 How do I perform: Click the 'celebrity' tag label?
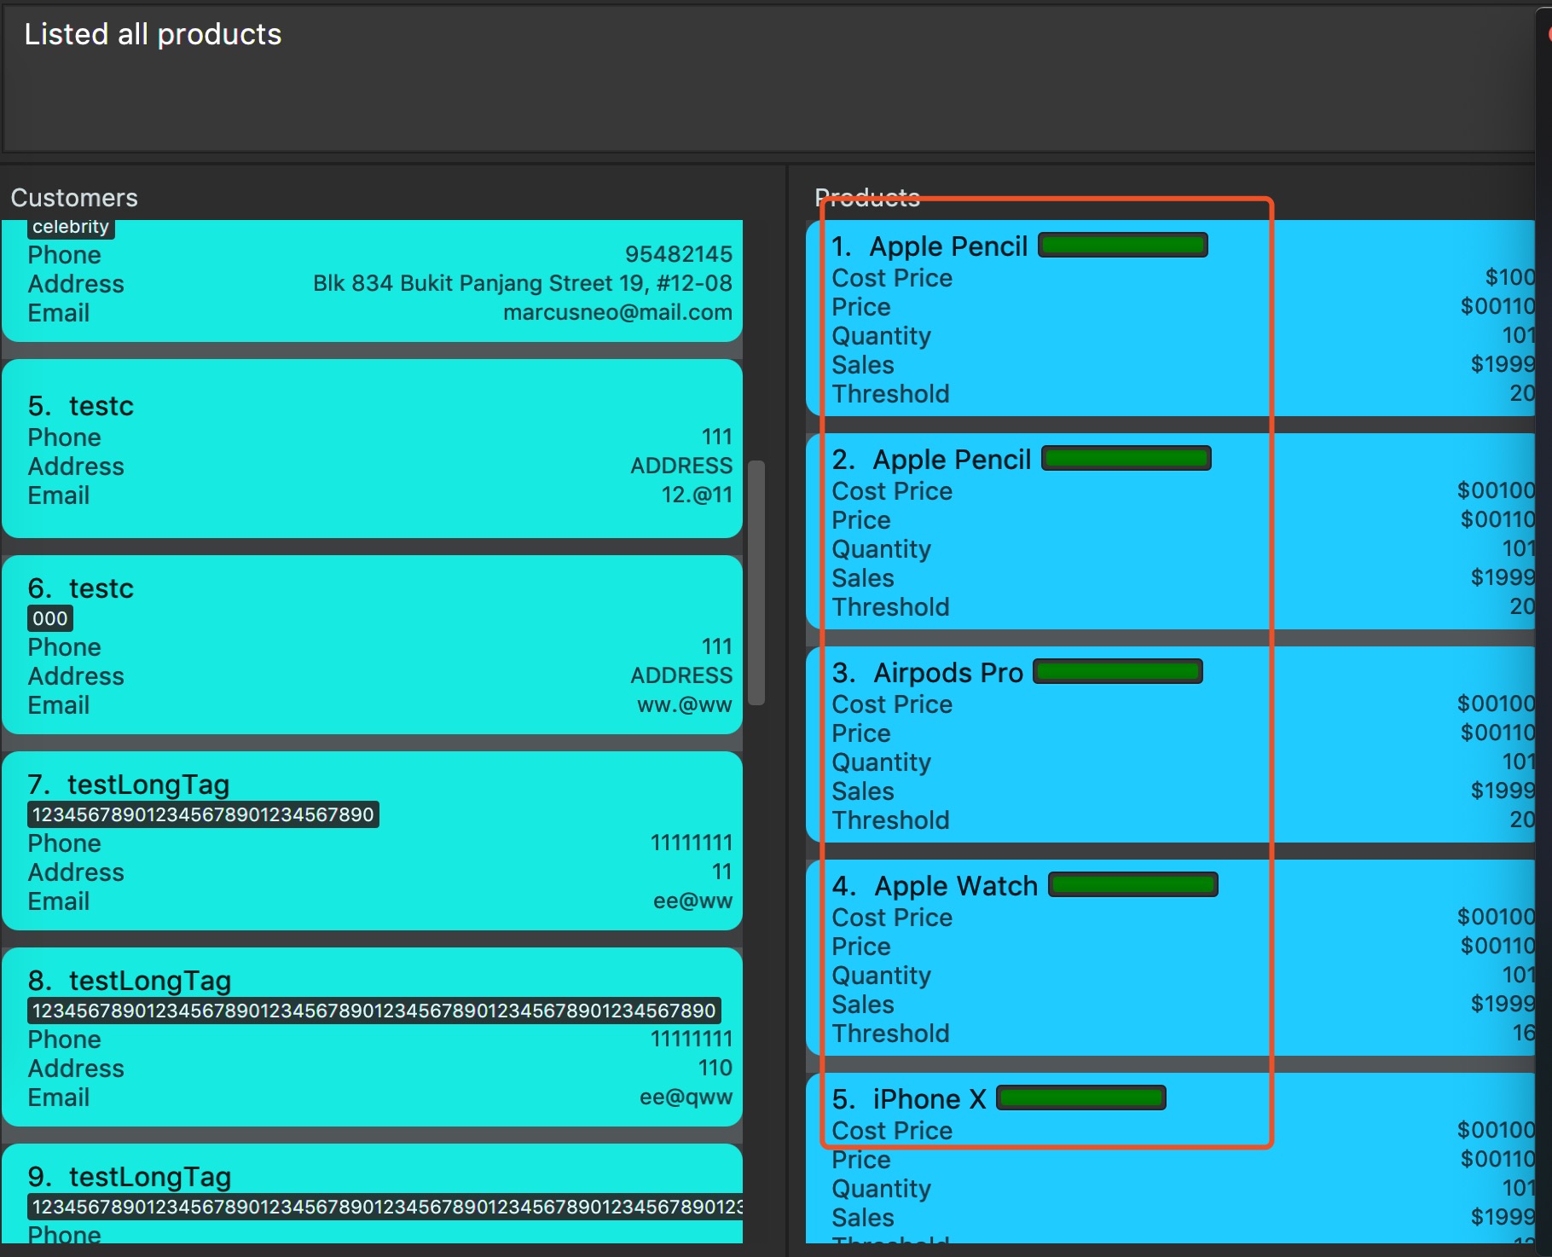[71, 227]
